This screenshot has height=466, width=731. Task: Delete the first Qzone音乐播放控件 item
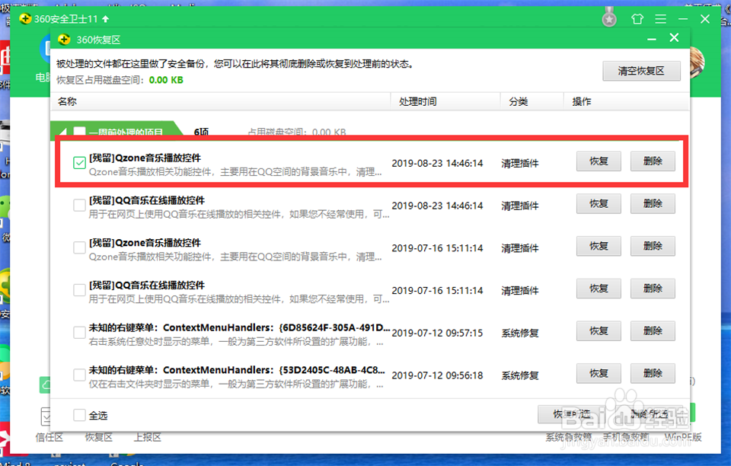pyautogui.click(x=653, y=161)
